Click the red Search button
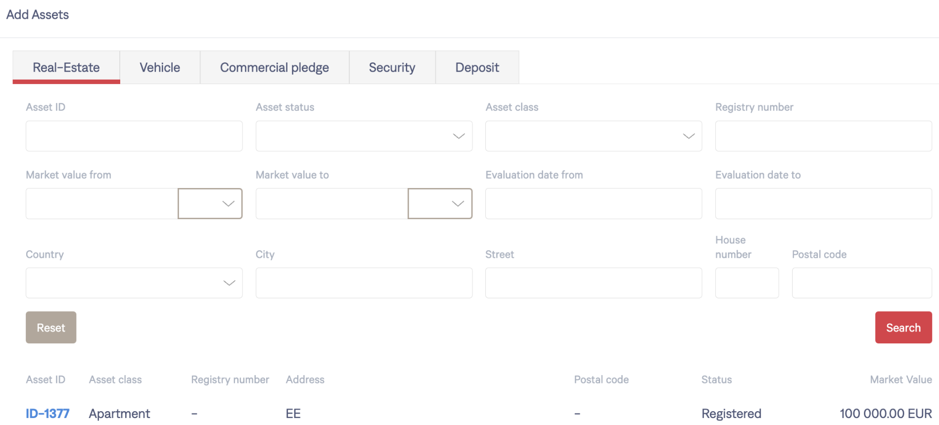Viewport: 939px width, 425px height. 903,328
